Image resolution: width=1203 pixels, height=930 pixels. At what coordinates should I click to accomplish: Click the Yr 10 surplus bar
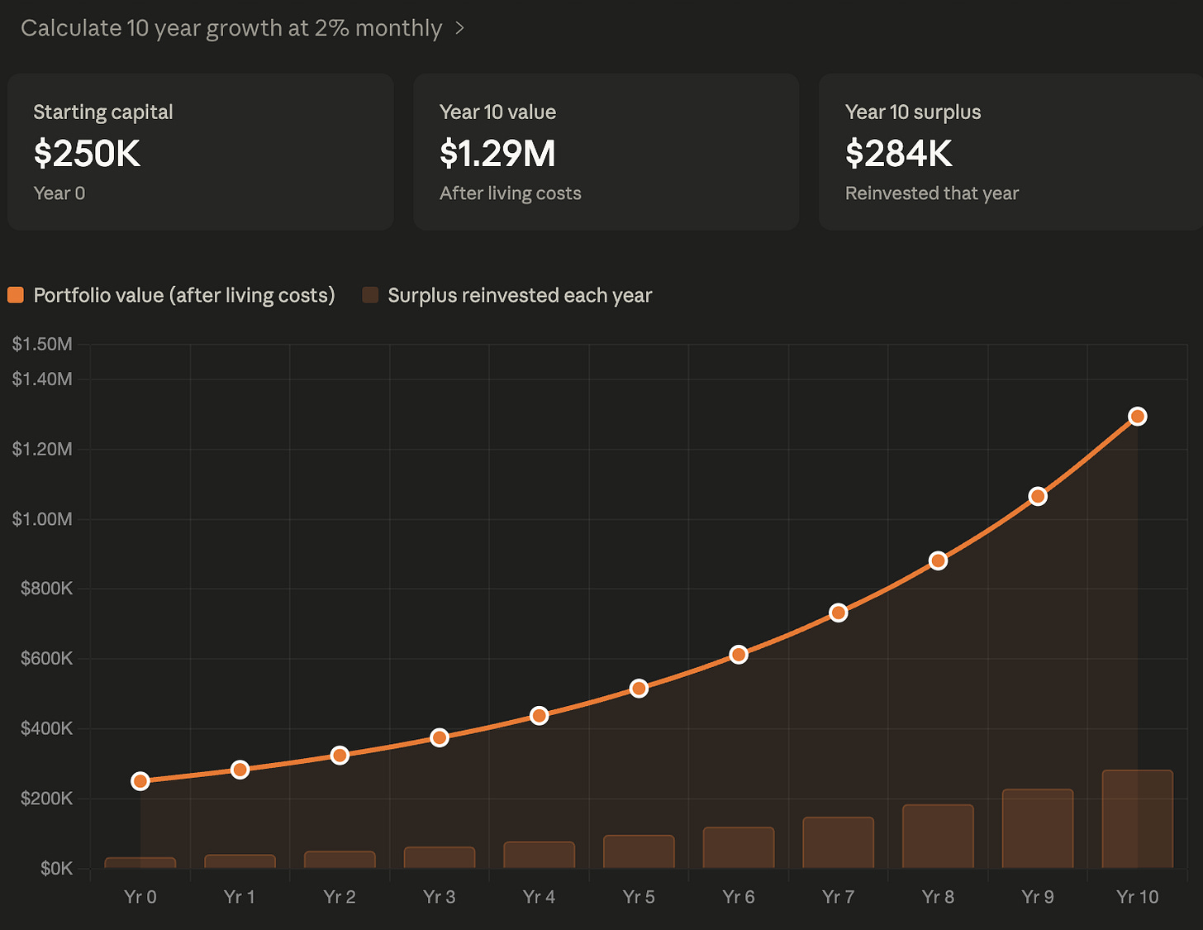tap(1138, 819)
